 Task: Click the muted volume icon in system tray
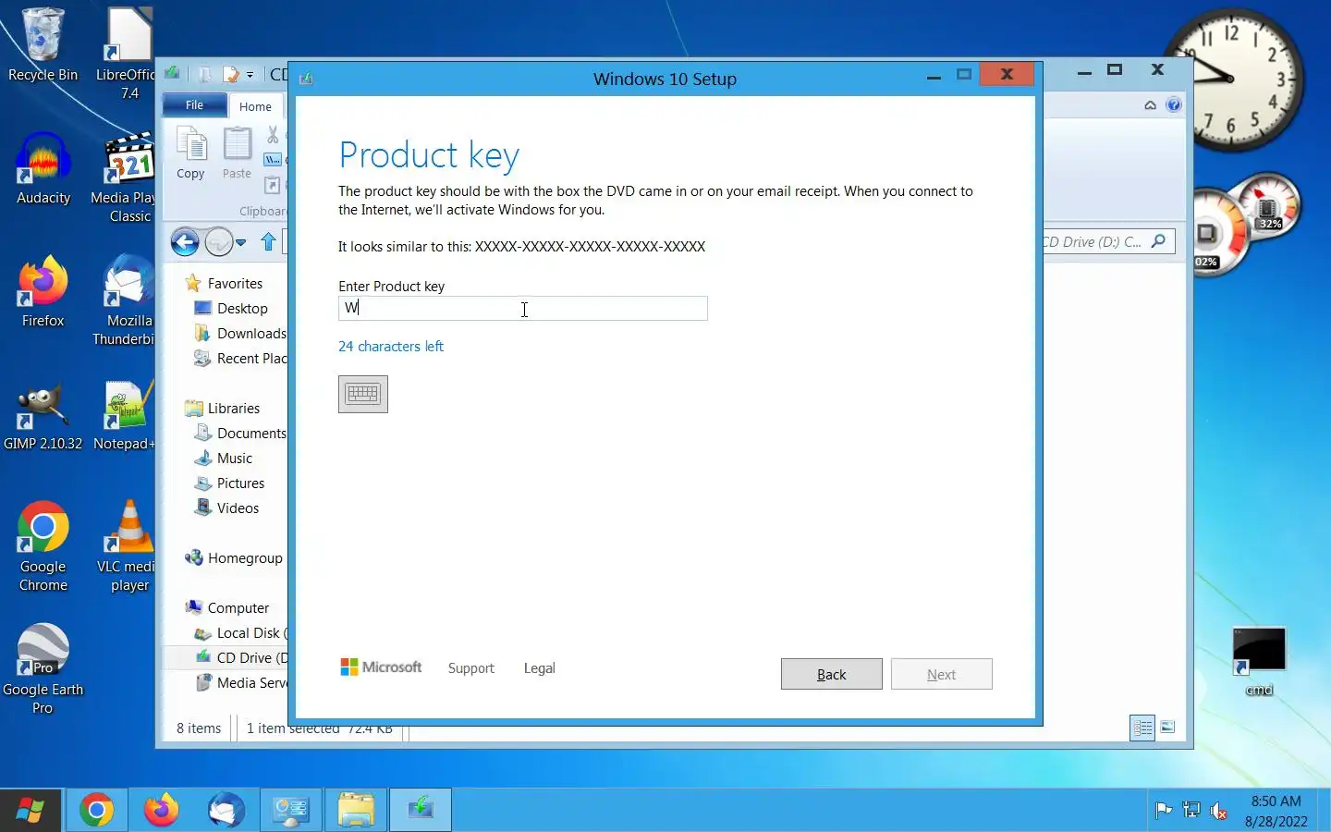(x=1219, y=811)
